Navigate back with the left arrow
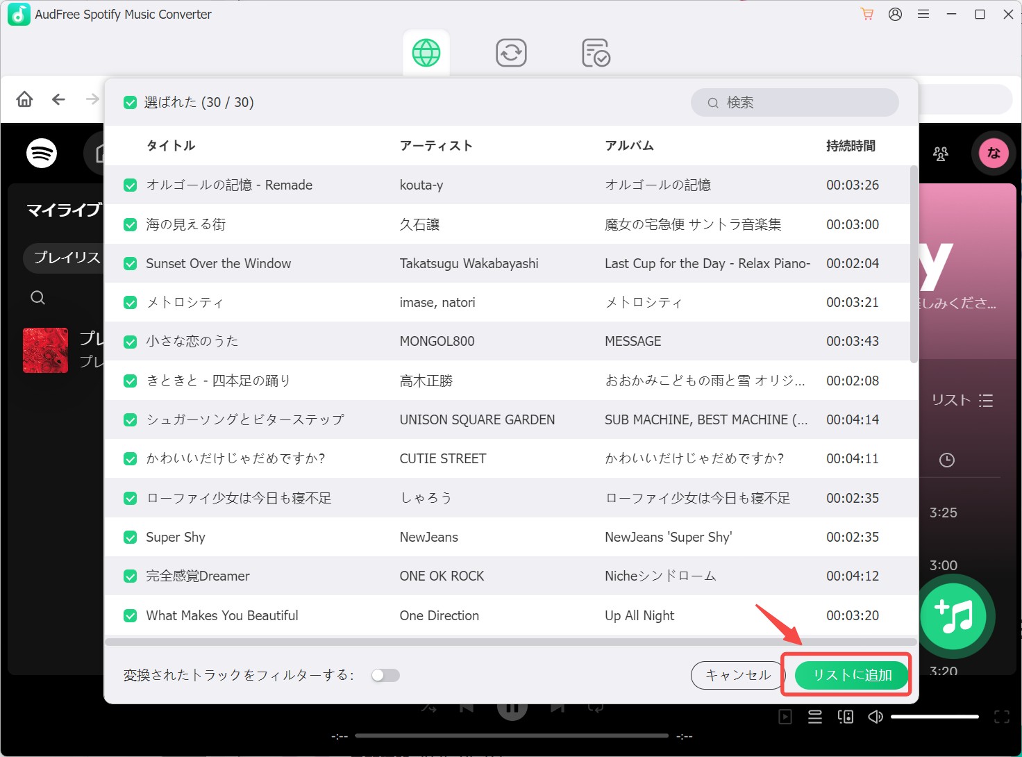1022x757 pixels. pyautogui.click(x=58, y=99)
